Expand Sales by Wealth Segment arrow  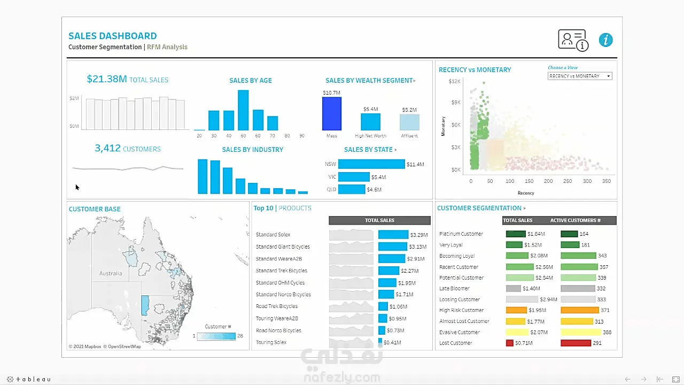click(x=414, y=81)
